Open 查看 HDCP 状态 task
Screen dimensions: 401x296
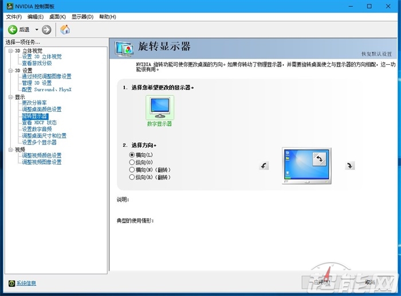[39, 123]
